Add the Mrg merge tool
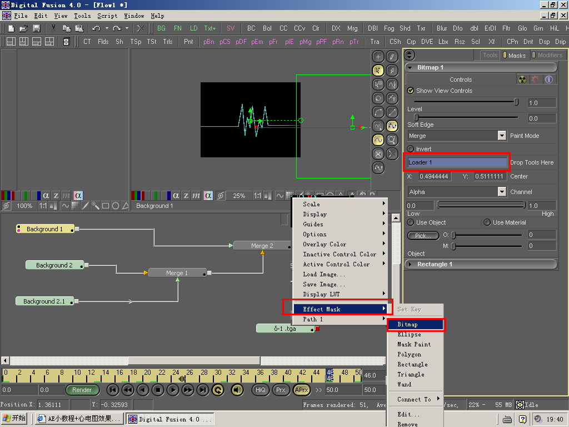Image resolution: width=569 pixels, height=427 pixels. (x=352, y=28)
